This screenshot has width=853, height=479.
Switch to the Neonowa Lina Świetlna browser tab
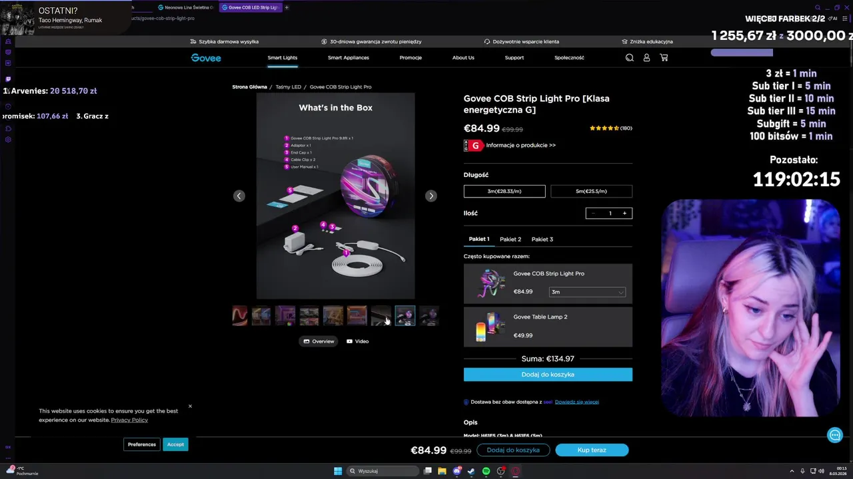(x=185, y=7)
